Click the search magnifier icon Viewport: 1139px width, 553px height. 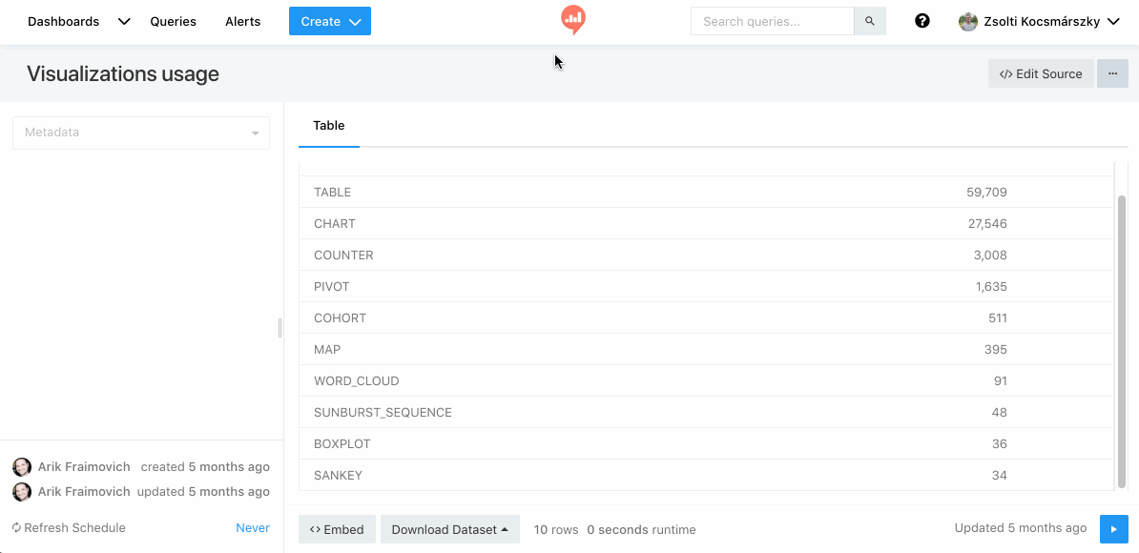click(x=869, y=21)
